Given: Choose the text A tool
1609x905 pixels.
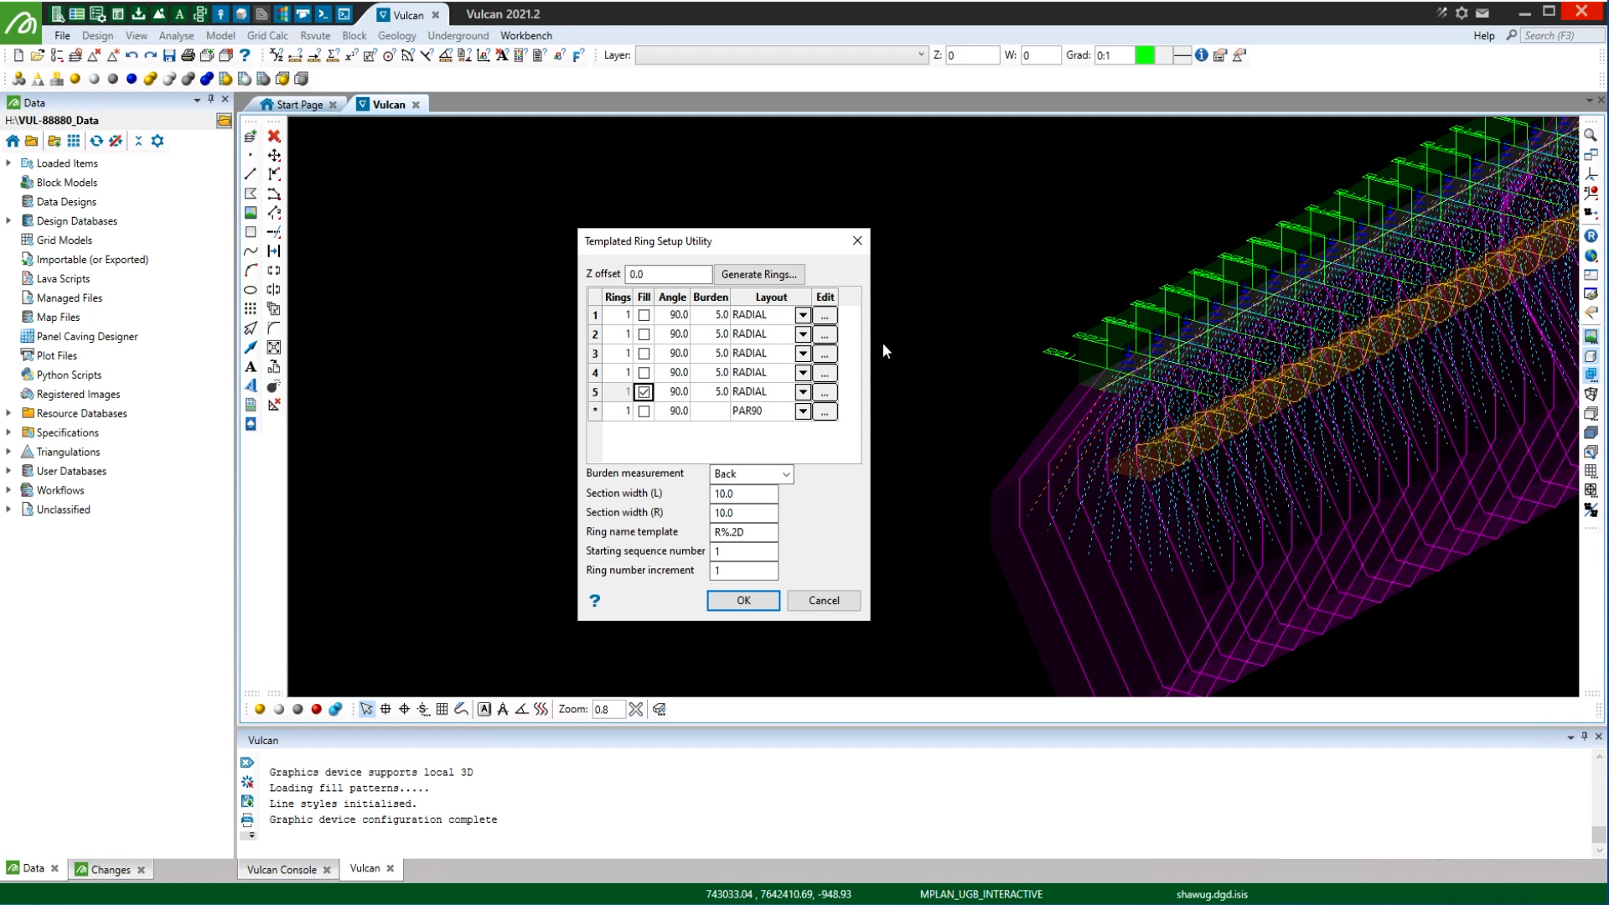Looking at the screenshot, I should pos(251,367).
